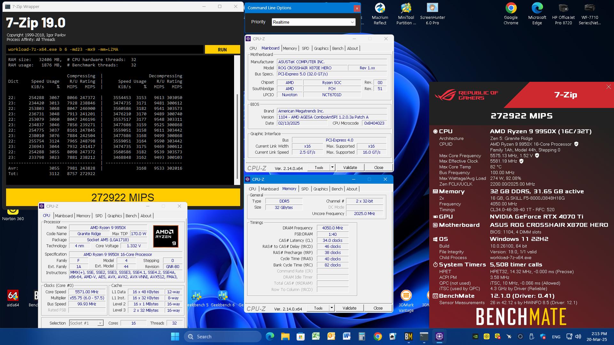Click Validate in the Memory CPU-Z window
The image size is (614, 345).
pos(350,308)
